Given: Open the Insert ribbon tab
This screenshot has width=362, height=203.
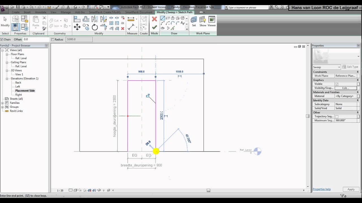Looking at the screenshot, I should (27, 12).
